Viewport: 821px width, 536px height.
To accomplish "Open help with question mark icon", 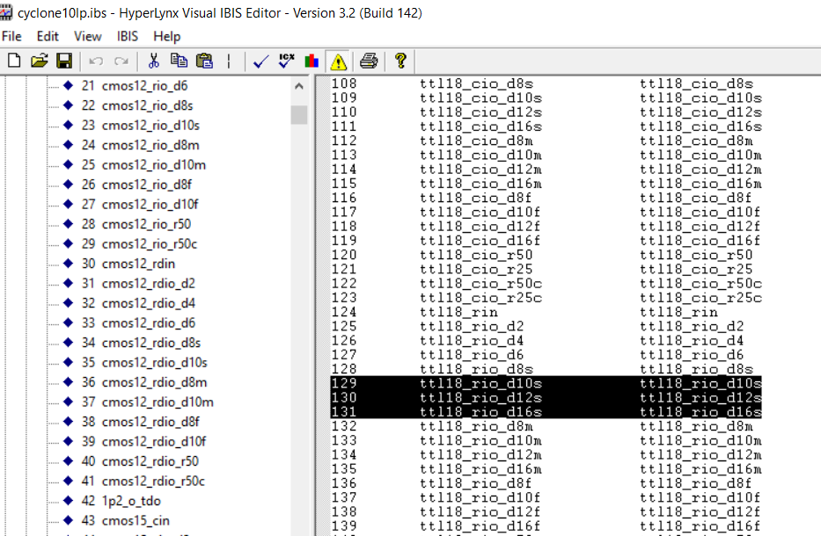I will click(400, 62).
